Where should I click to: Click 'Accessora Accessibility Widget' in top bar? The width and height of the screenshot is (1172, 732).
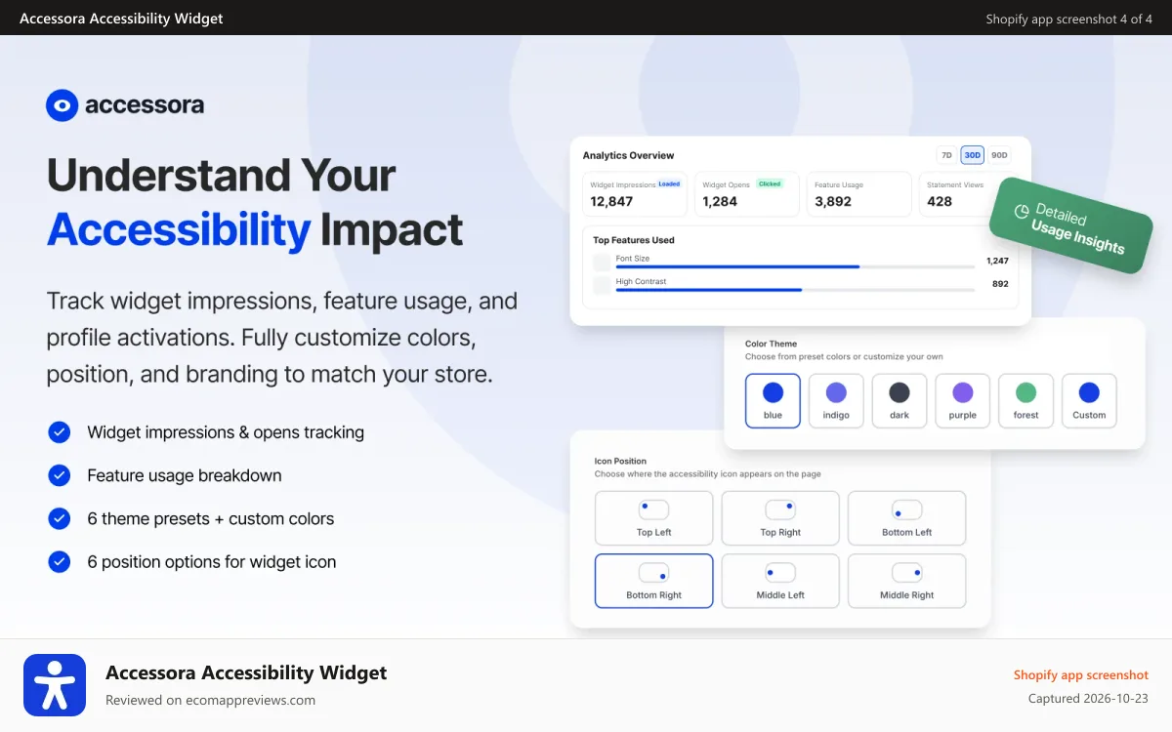[x=121, y=19]
